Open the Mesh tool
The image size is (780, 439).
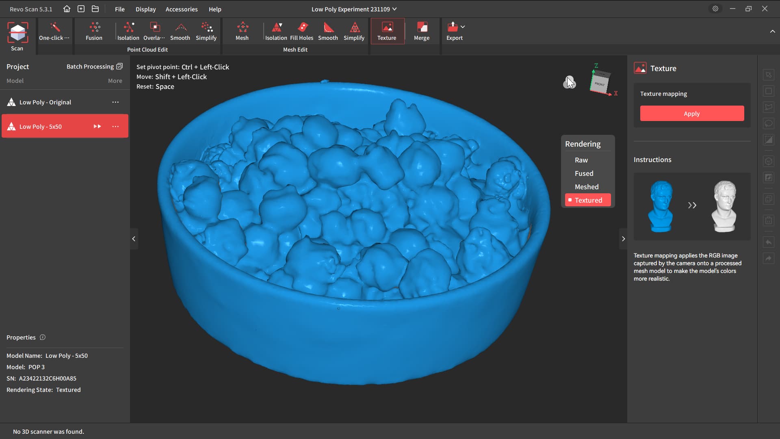pyautogui.click(x=242, y=31)
